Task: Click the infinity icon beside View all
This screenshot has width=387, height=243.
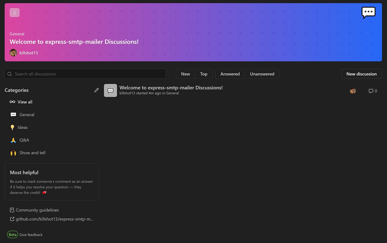Action: click(x=12, y=102)
